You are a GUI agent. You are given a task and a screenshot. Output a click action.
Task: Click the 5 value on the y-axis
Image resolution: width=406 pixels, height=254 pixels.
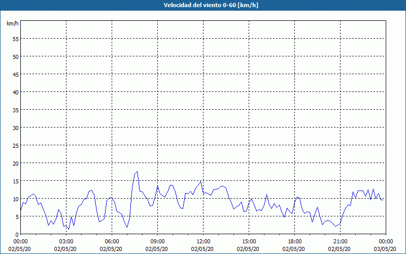17,217
